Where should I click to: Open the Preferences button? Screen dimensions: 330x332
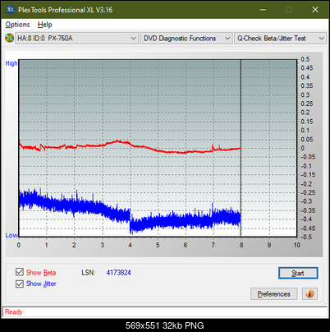[273, 294]
